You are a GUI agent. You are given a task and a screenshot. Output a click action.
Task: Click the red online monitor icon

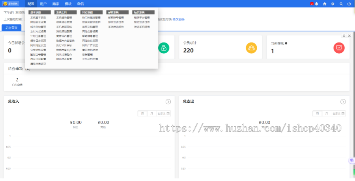[339, 48]
